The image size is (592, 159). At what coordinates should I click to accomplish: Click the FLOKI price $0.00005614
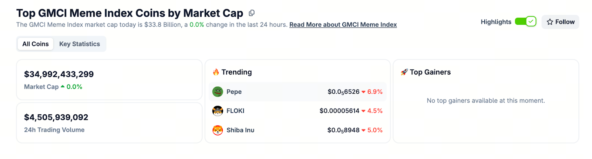pyautogui.click(x=339, y=111)
